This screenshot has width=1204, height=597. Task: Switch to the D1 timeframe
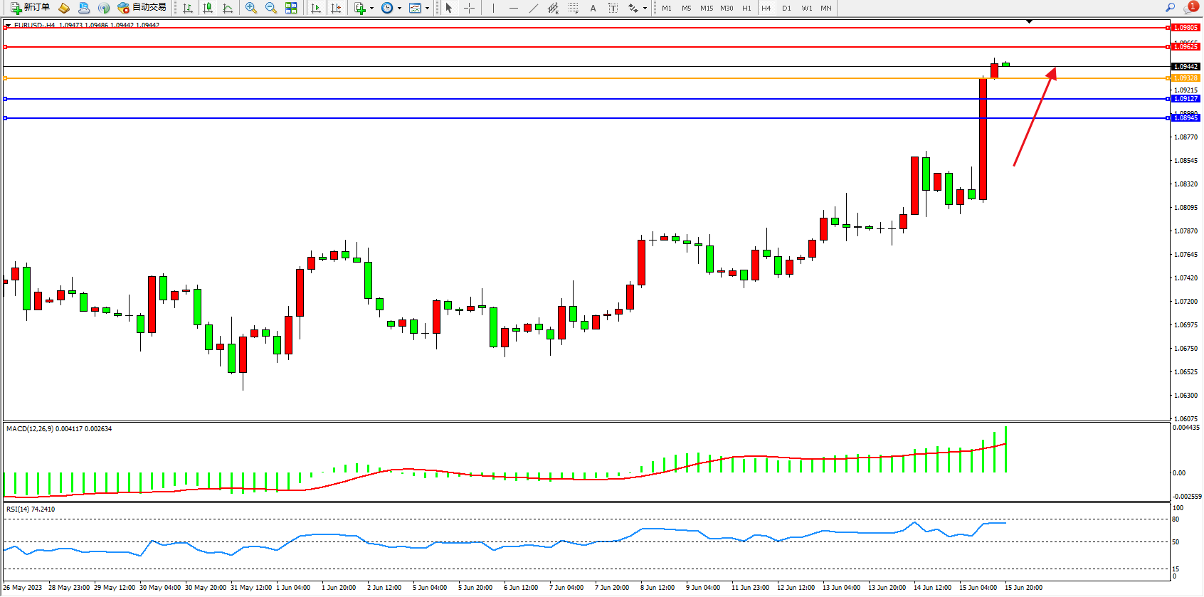click(786, 9)
